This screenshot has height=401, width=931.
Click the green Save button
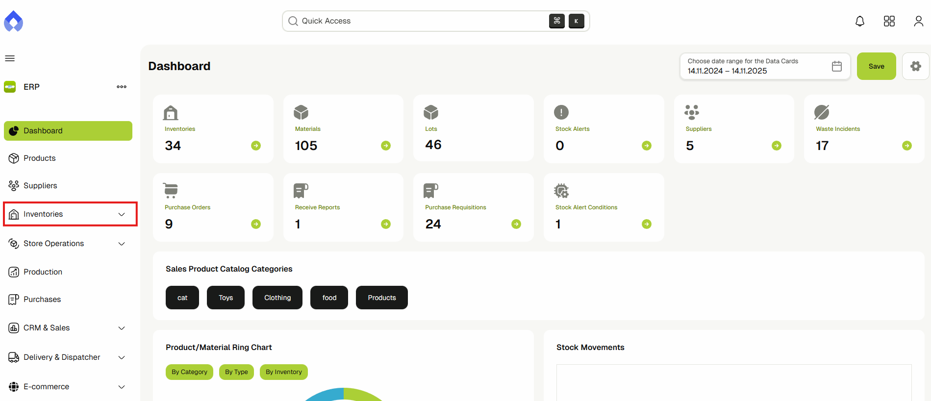pyautogui.click(x=876, y=66)
